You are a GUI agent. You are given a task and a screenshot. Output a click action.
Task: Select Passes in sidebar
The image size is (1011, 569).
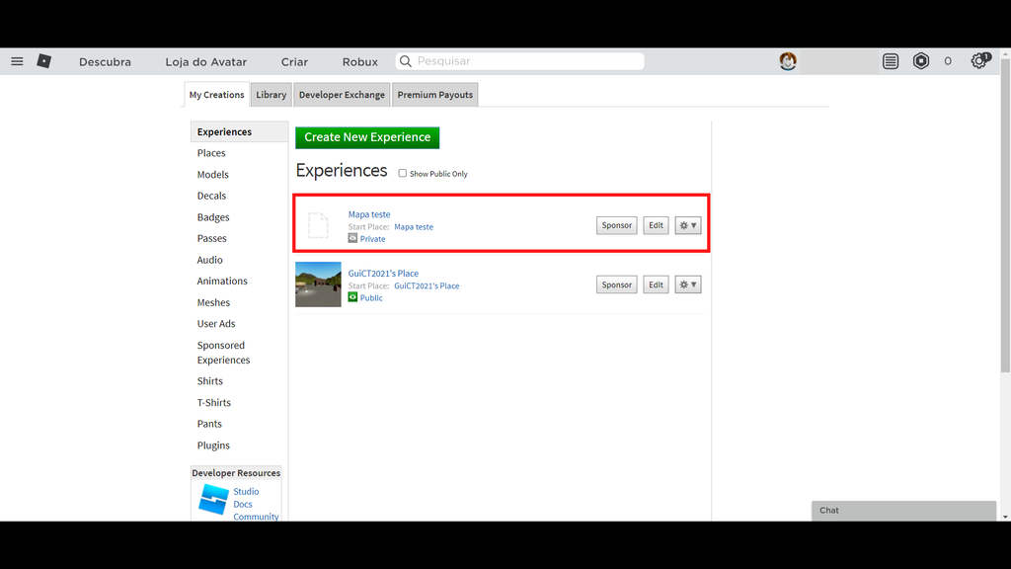coord(211,238)
